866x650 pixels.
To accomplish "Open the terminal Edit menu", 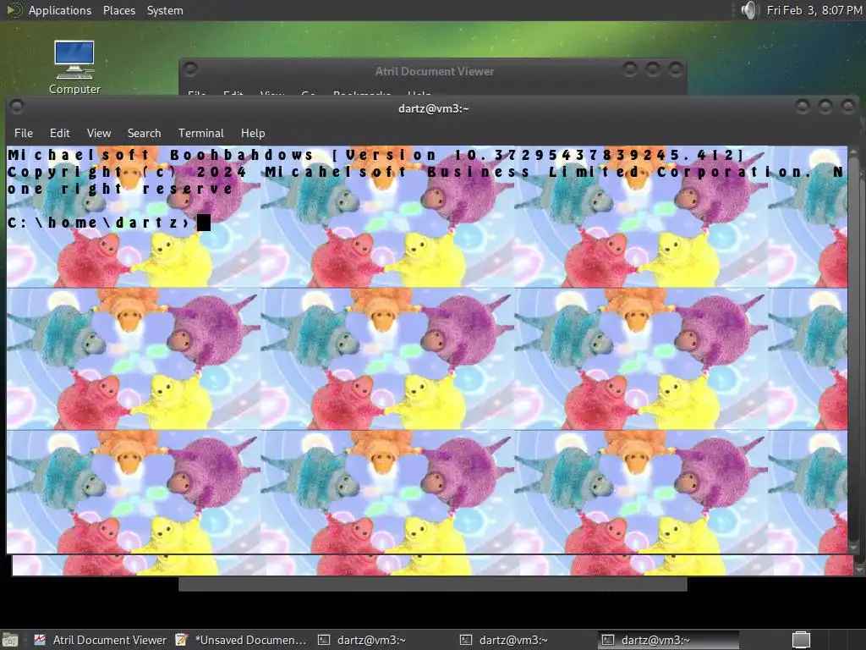I will 60,133.
